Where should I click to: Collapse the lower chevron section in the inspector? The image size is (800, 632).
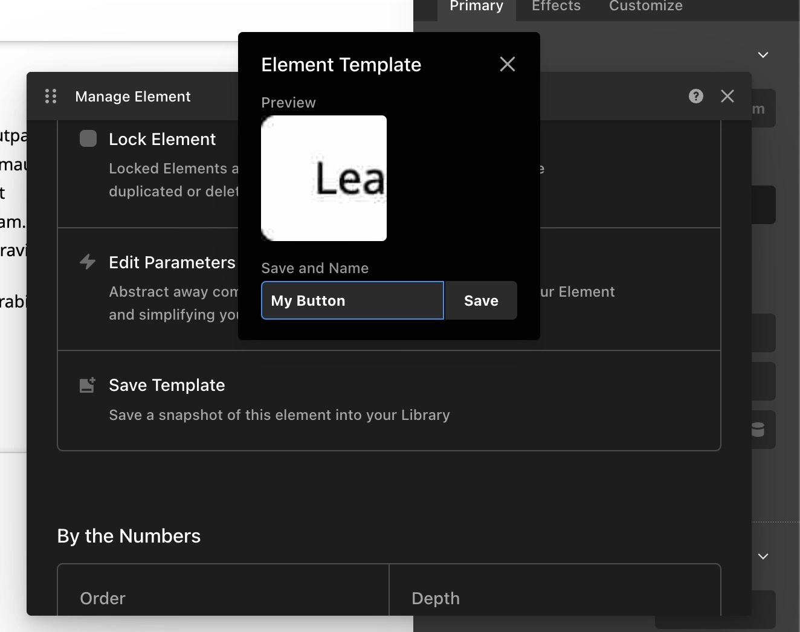(763, 556)
